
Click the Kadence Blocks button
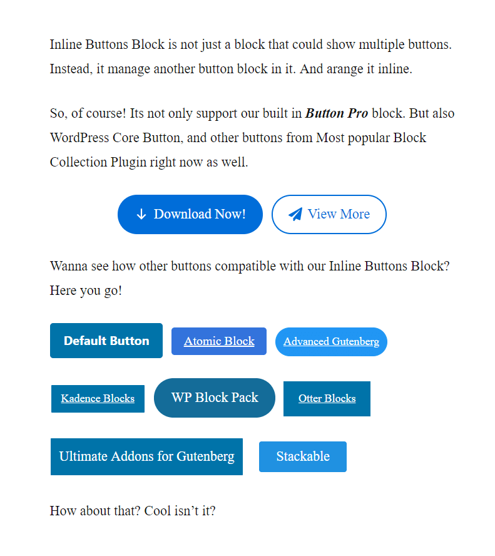[98, 399]
